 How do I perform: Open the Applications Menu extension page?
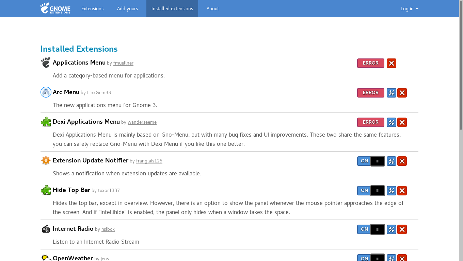79,63
